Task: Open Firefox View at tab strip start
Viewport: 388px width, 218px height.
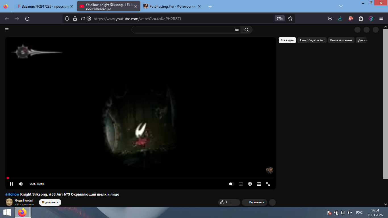Action: (6, 6)
